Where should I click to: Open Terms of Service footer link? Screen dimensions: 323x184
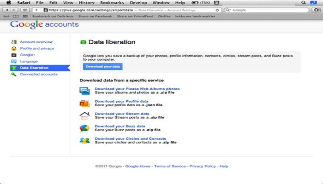click(x=170, y=167)
